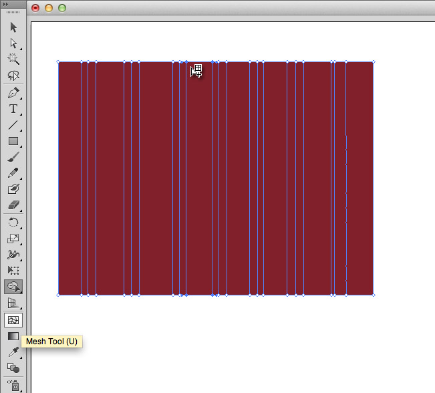
Task: Select the Scale tool
Action: [13, 239]
